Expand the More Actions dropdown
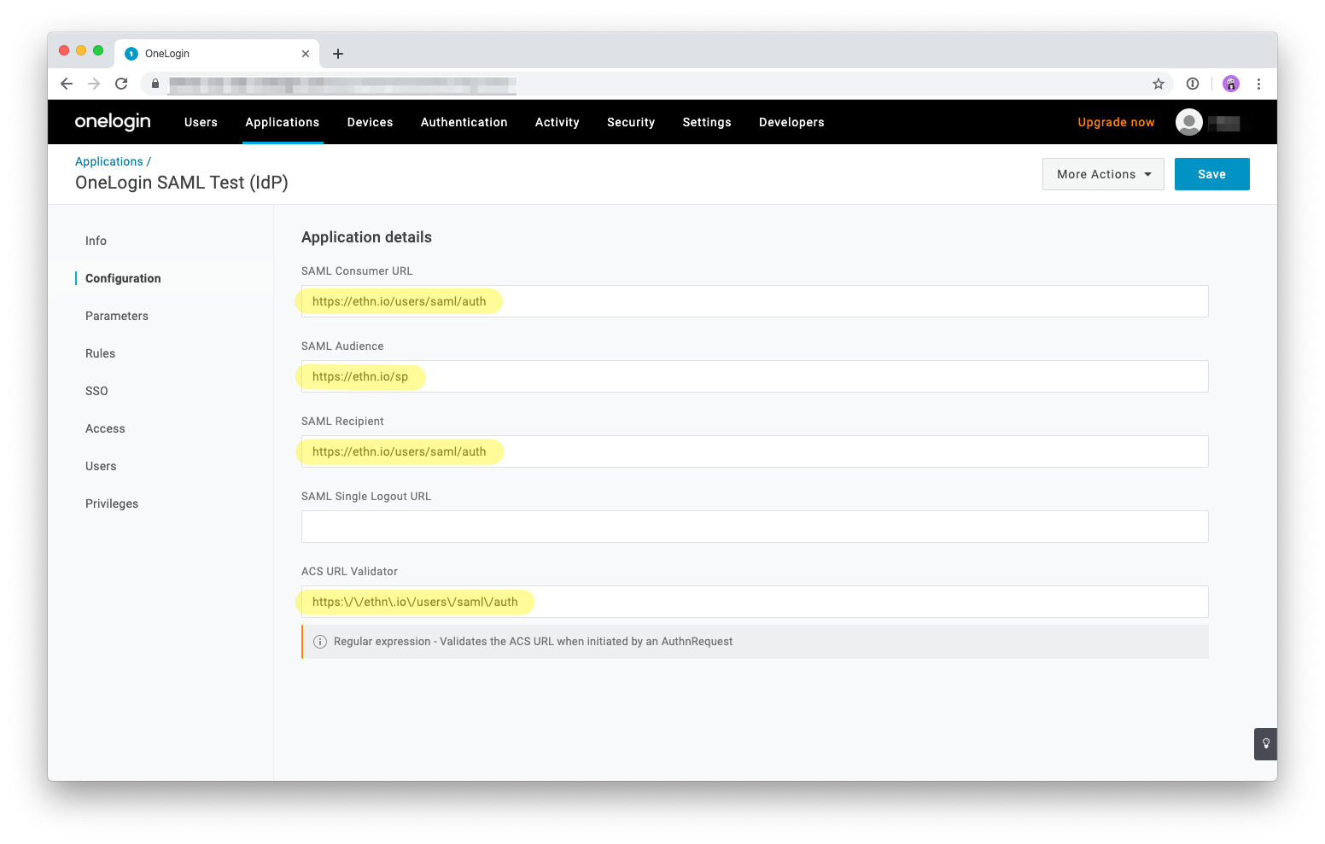The image size is (1325, 844). (1103, 174)
